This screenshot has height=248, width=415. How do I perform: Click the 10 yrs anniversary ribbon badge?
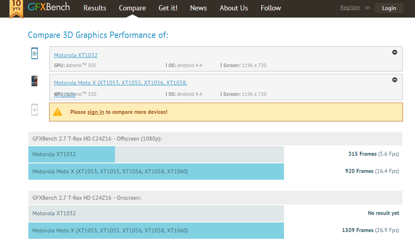click(x=16, y=9)
